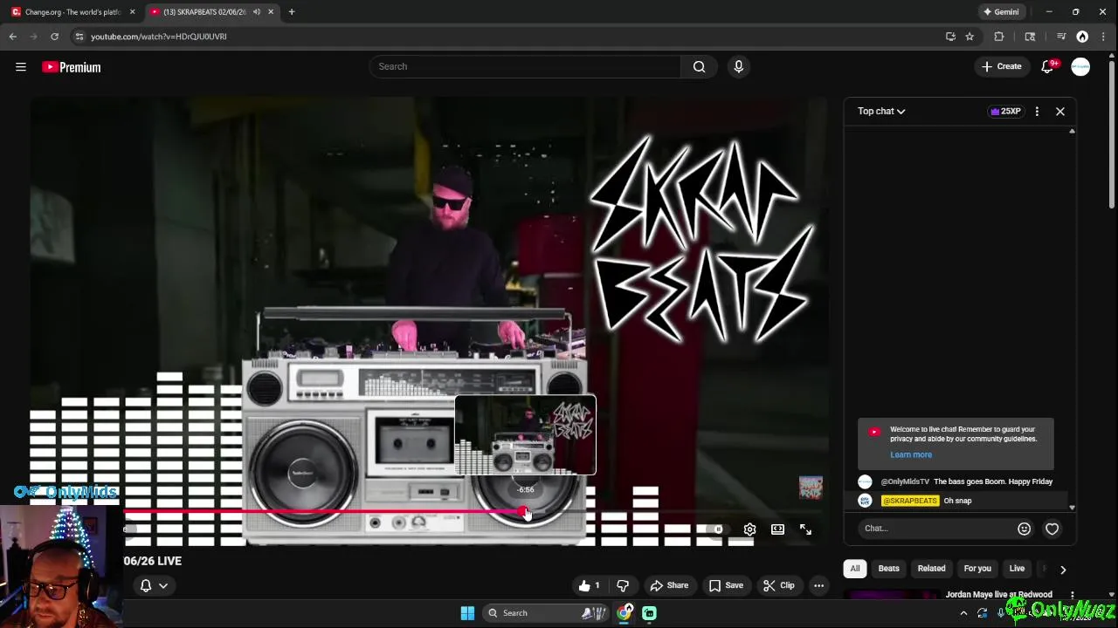Click the Gemini button in Chrome
1118x628 pixels.
point(1000,12)
